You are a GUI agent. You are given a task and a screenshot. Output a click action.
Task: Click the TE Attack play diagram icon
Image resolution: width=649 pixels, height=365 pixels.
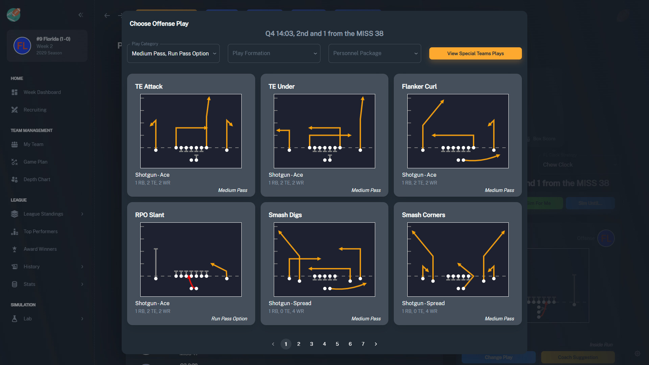click(x=191, y=130)
